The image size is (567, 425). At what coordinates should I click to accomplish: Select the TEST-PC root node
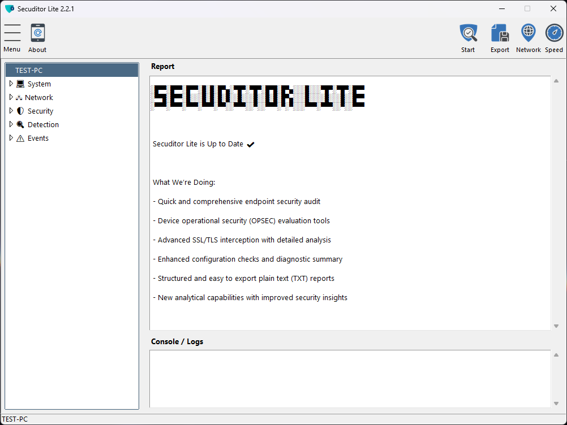click(72, 70)
